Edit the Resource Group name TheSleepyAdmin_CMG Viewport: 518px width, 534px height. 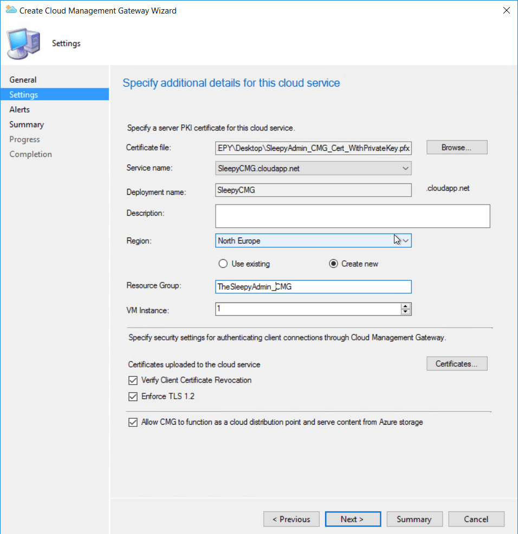coord(313,287)
